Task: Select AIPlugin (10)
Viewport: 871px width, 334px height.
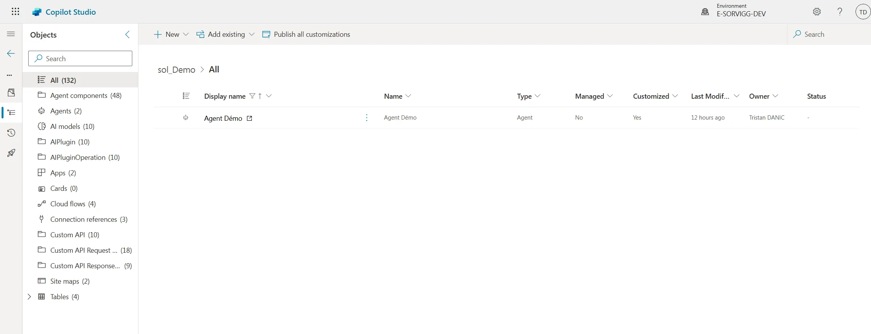Action: (80, 142)
